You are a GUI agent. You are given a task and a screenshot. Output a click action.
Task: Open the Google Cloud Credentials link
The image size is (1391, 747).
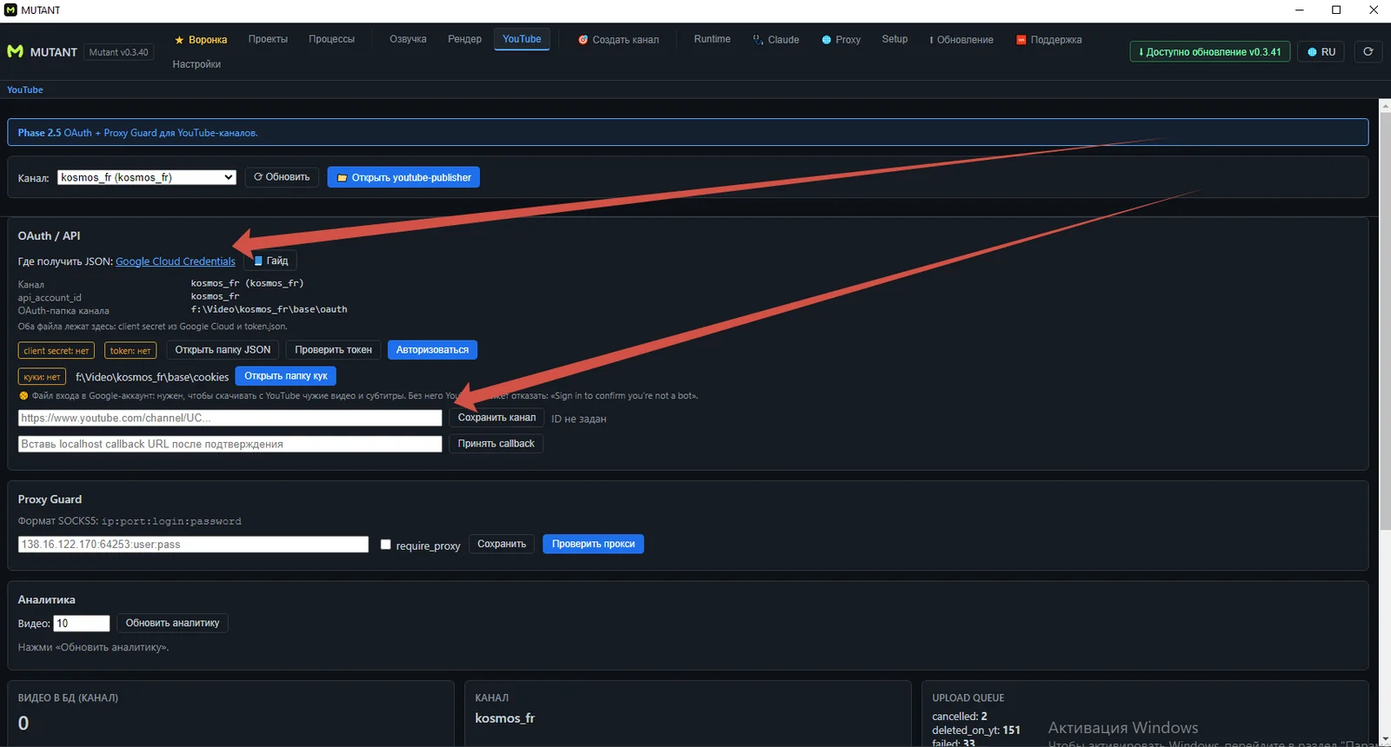[x=176, y=261]
